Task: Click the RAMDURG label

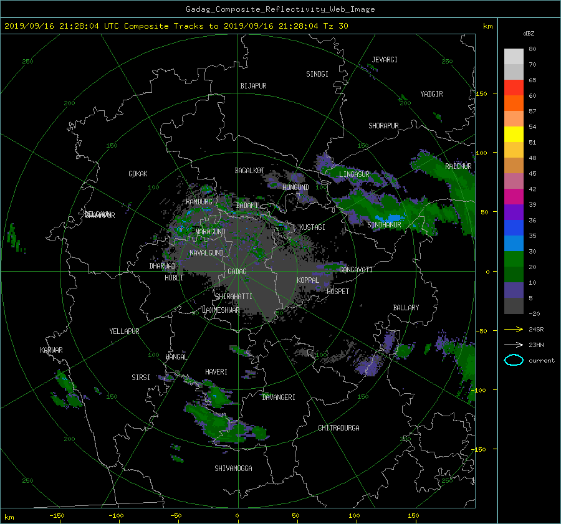Action: coord(199,202)
